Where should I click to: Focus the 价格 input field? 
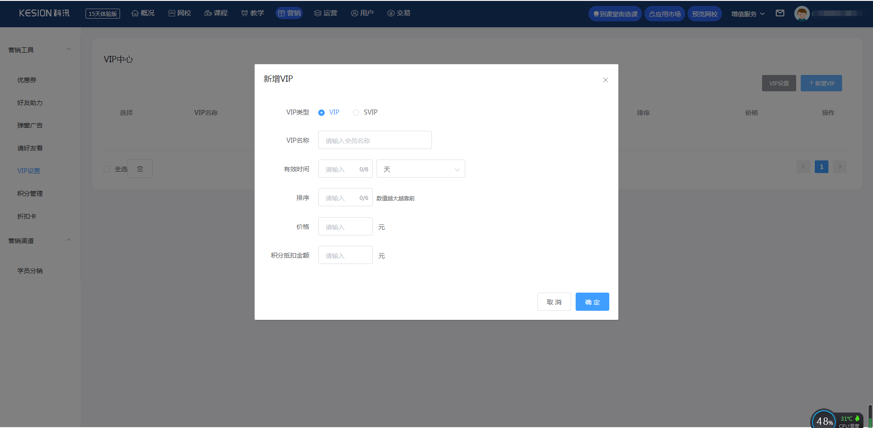tap(346, 227)
